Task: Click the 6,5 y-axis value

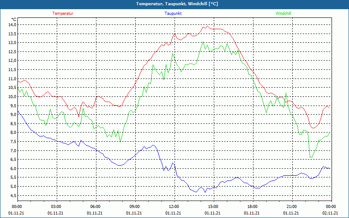Action: [x=13, y=160]
